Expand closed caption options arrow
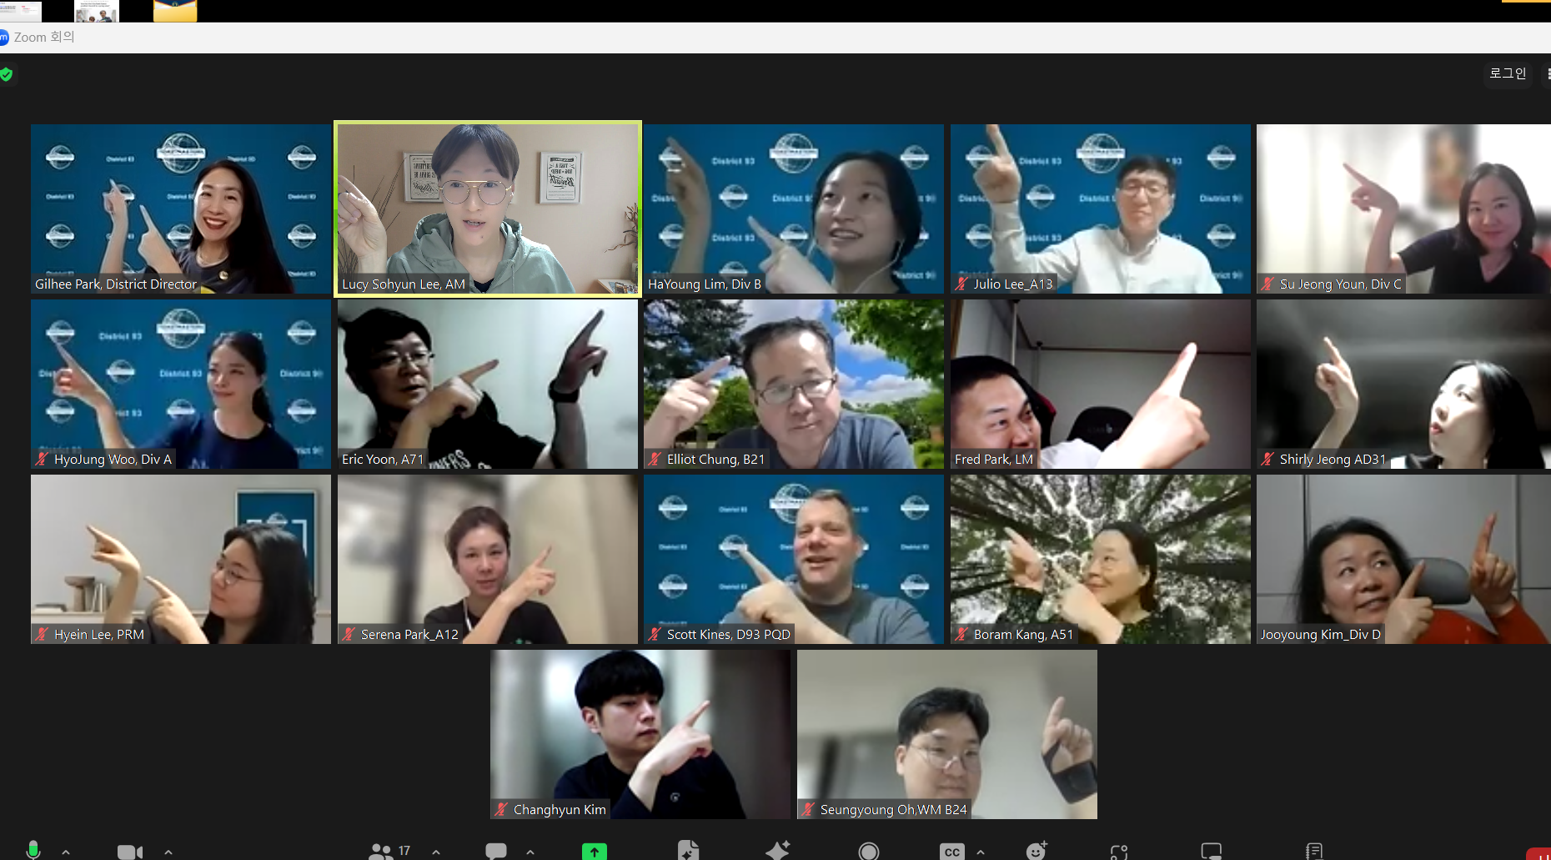Image resolution: width=1551 pixels, height=860 pixels. tap(981, 852)
